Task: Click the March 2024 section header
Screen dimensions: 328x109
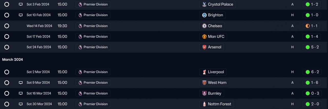Action: click(x=13, y=59)
